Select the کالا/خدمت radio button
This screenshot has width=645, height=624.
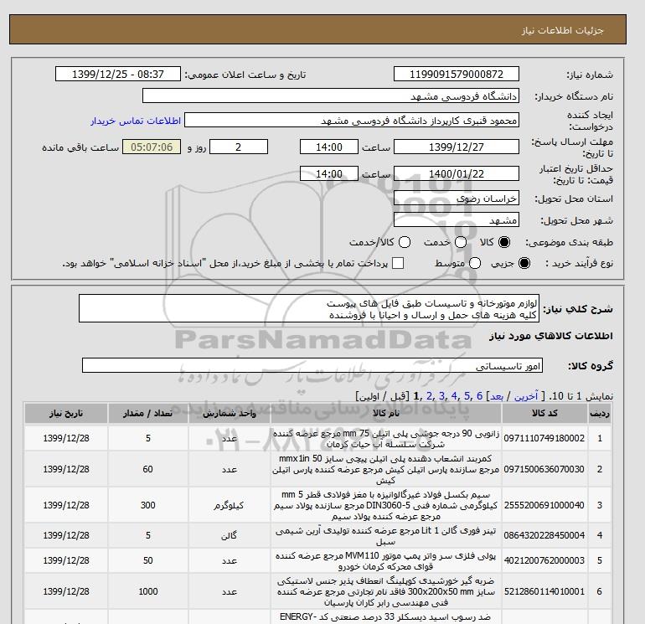[x=405, y=242]
